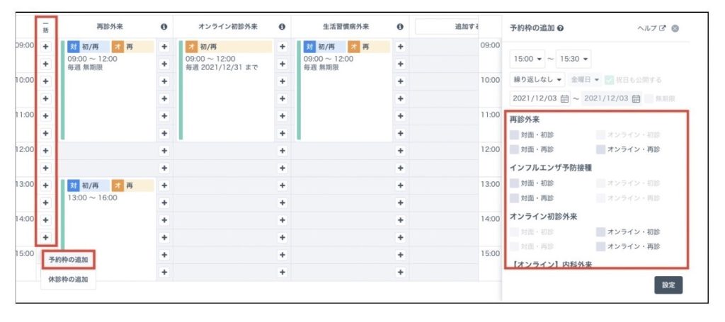
Task: Click the 再診外来 09:00 ~ 12:00 slot
Action: [x=106, y=88]
